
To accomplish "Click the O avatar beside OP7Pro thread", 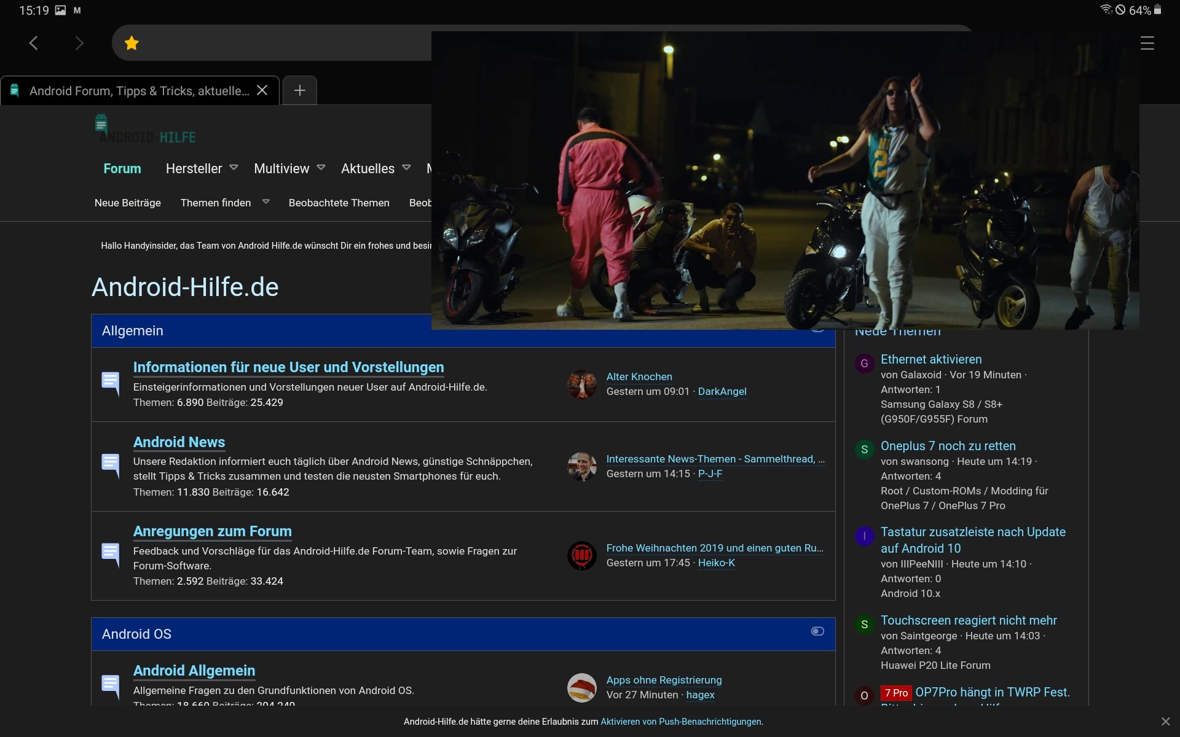I will [864, 696].
